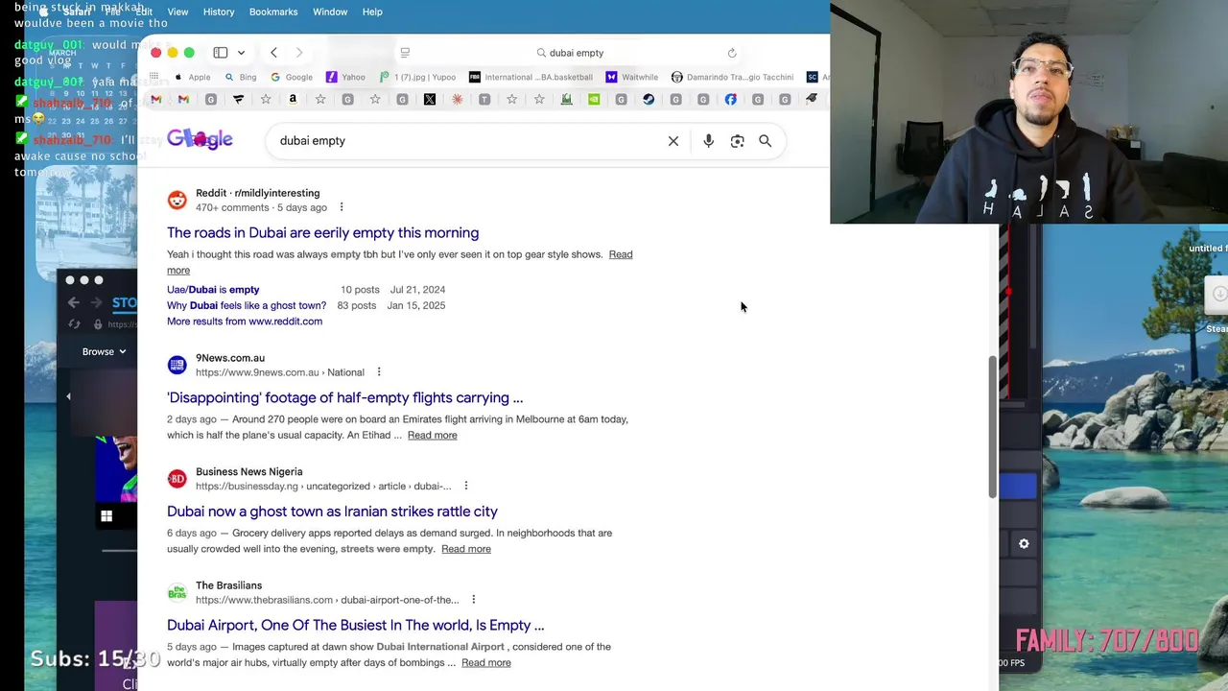Viewport: 1228px width, 691px height.
Task: Reload the page in Safari
Action: tap(732, 53)
